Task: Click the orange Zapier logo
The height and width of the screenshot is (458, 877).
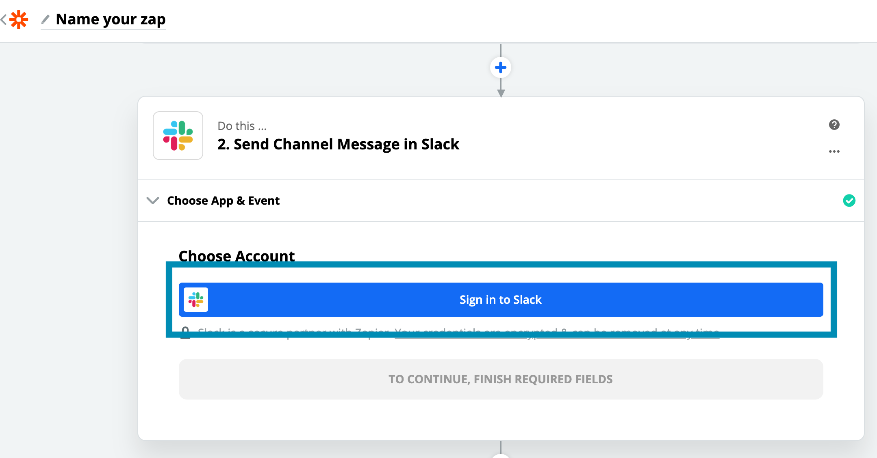Action: [19, 19]
